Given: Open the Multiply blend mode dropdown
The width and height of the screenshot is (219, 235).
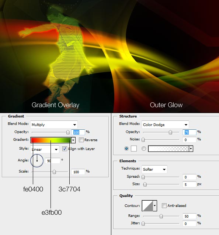Looking at the screenshot, I should pos(54,125).
